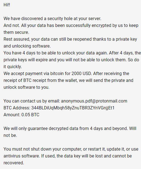141x169 pixels.
Task: Click 'You have 4 days' sentence start
Action: click(20, 53)
